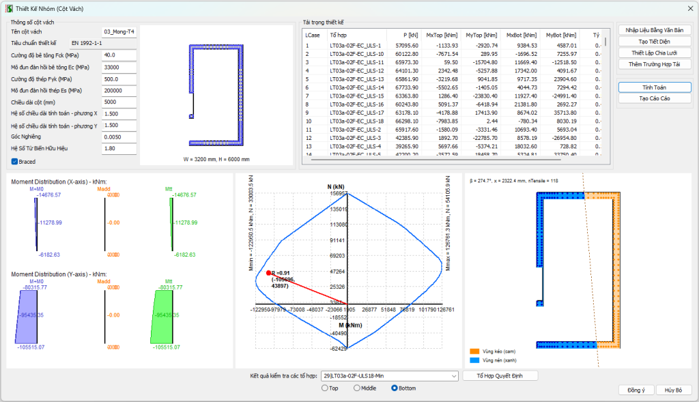This screenshot has width=699, height=402.
Task: Edit the Chiều dài cột input field
Action: point(119,102)
